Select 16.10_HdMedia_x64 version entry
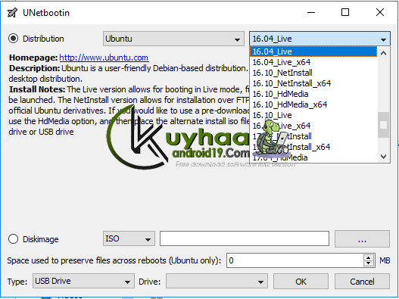399x299 pixels. pos(313,104)
